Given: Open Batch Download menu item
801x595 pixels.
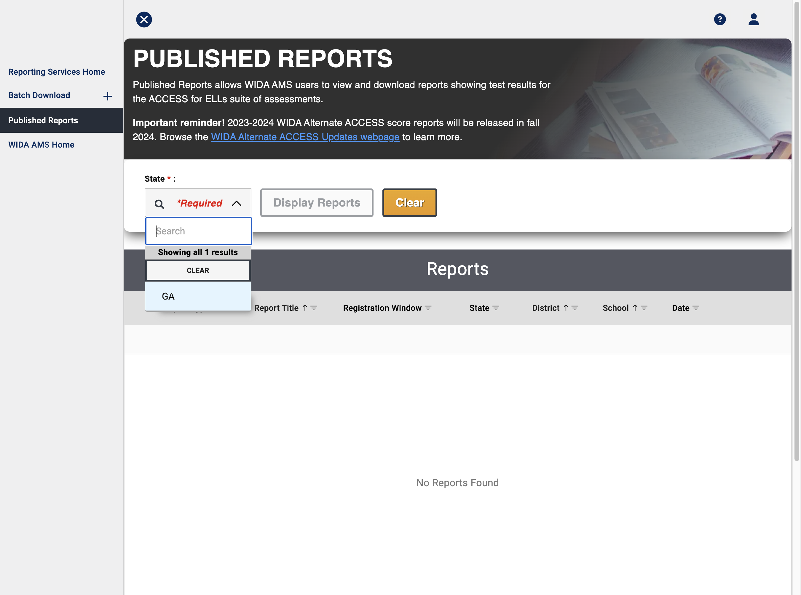Looking at the screenshot, I should (39, 95).
